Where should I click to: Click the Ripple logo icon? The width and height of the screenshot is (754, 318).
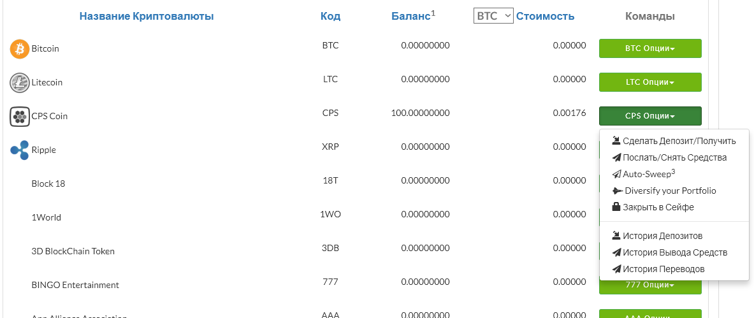(20, 150)
